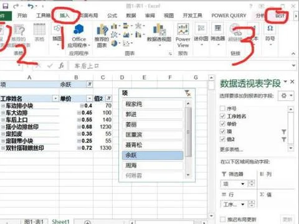Switch to 视图 View tab
The height and width of the screenshot is (224, 299).
pos(169,16)
